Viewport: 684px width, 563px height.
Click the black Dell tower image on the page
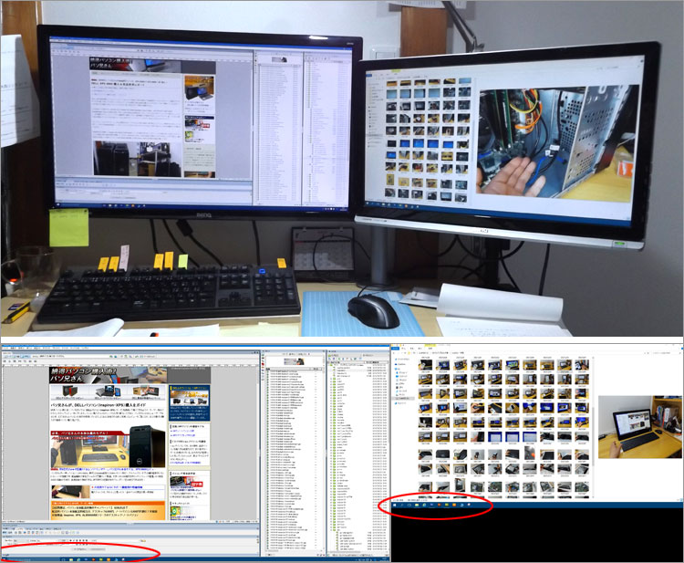150,446
